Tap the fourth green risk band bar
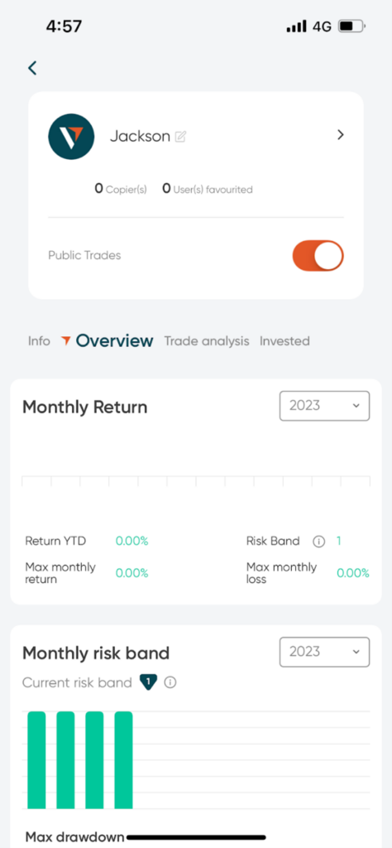392x848 pixels. (124, 760)
